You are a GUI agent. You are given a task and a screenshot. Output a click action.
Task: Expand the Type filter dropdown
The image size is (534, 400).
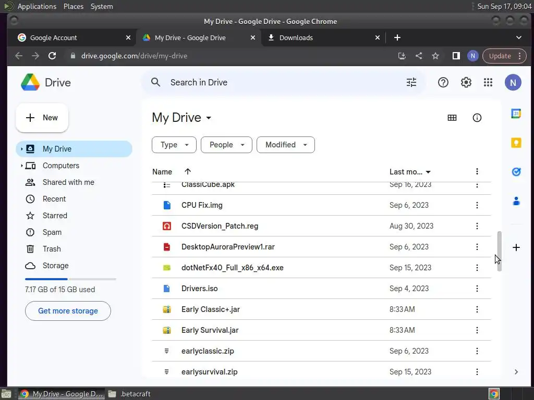(174, 145)
